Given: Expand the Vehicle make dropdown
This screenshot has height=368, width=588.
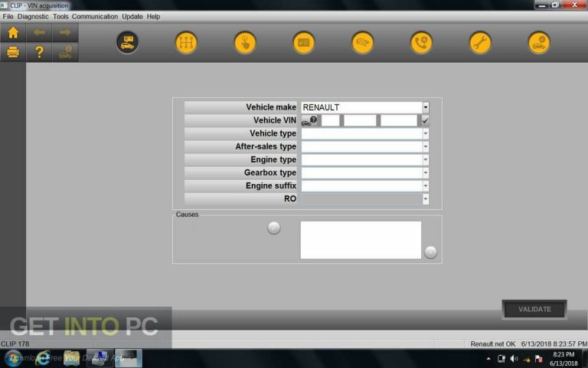Looking at the screenshot, I should click(426, 108).
